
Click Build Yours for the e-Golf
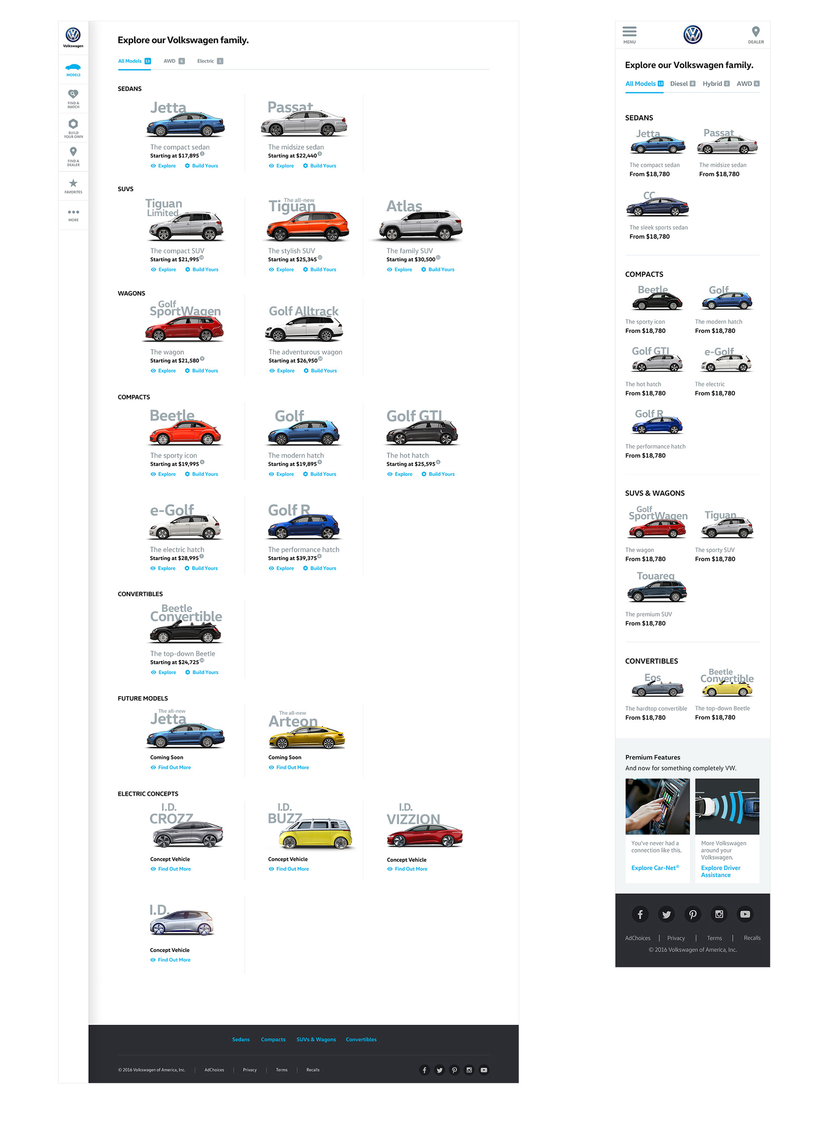(x=201, y=568)
